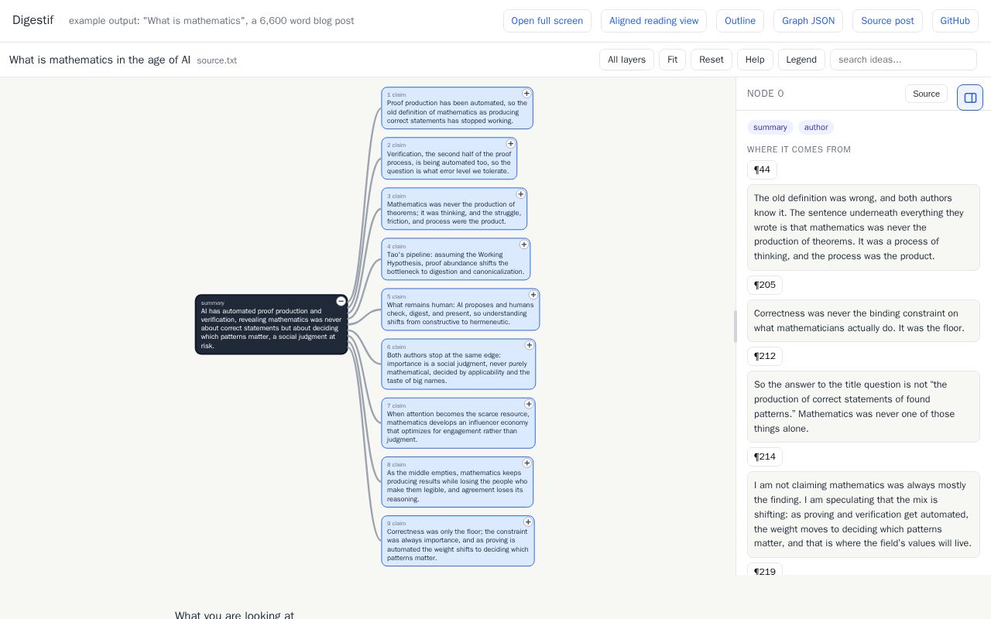Toggle the side panel layout icon
Image resolution: width=991 pixels, height=619 pixels.
pyautogui.click(x=970, y=97)
